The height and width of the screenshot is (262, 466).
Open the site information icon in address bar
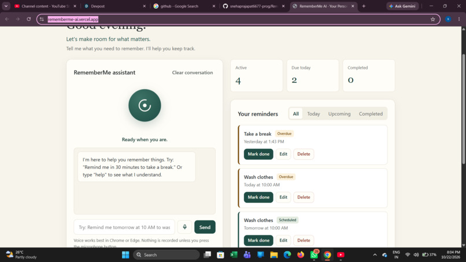click(x=42, y=19)
